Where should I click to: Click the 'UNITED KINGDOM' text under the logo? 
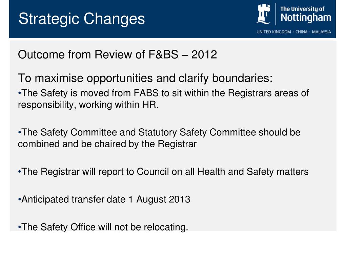[274, 32]
